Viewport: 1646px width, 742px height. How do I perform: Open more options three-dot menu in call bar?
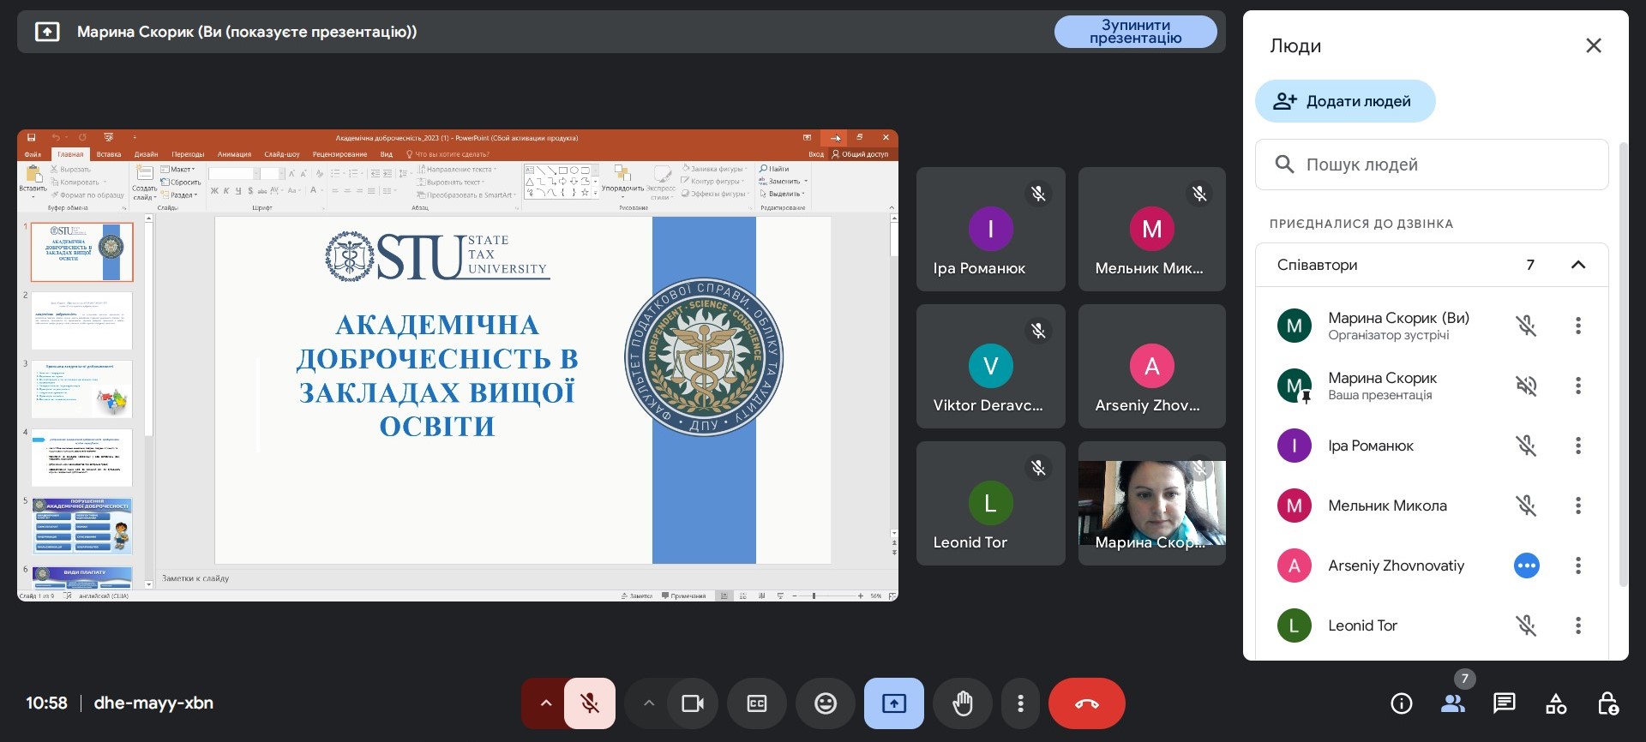[1020, 703]
